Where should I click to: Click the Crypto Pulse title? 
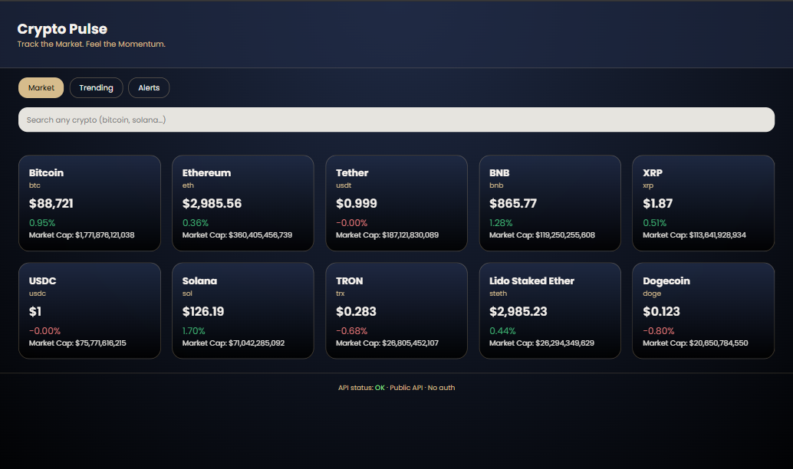[62, 29]
